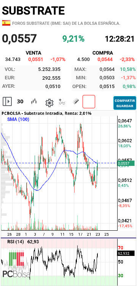Click the 0,0647 price axis label
The image size is (137, 286).
125,121
